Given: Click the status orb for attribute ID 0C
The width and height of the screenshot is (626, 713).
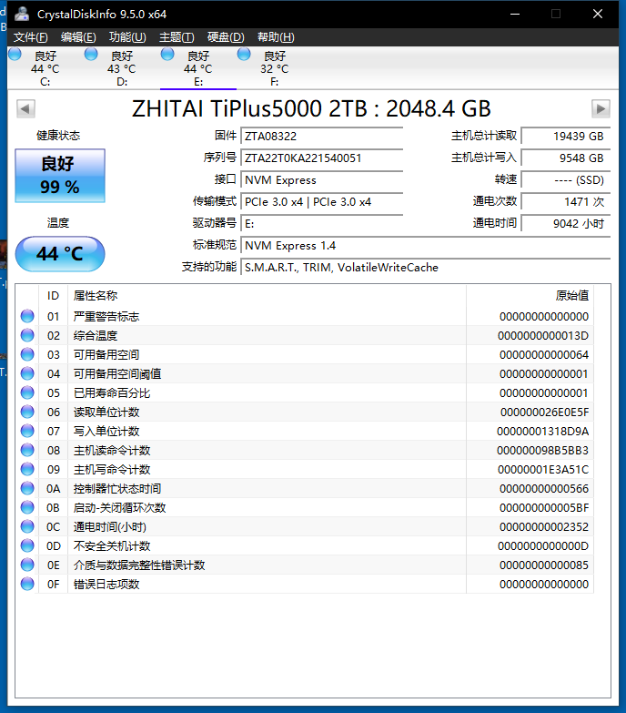Looking at the screenshot, I should coord(27,526).
